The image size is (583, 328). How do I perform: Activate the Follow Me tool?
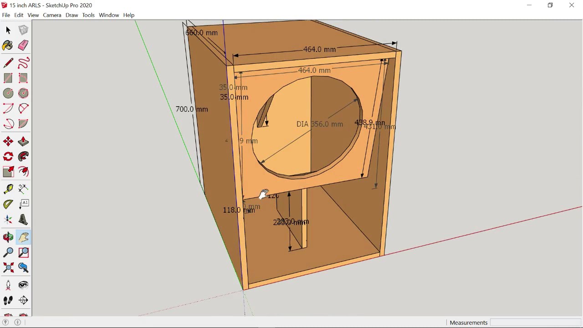click(23, 157)
